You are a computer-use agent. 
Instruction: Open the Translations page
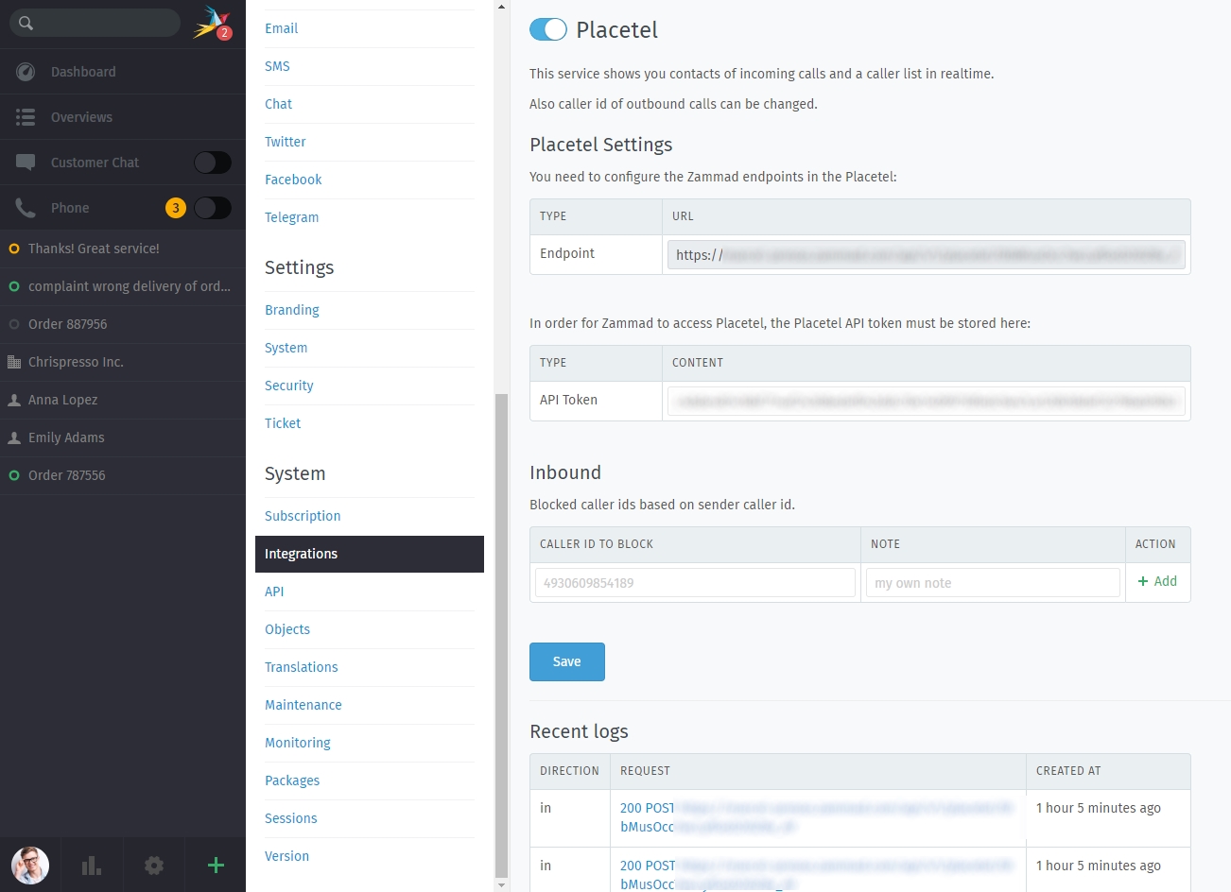(301, 667)
